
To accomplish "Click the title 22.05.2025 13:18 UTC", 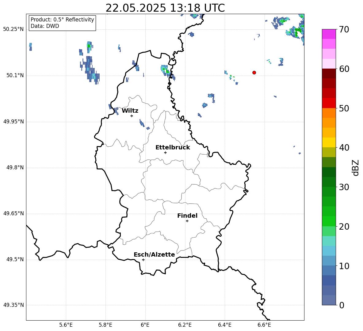I will (x=165, y=8).
